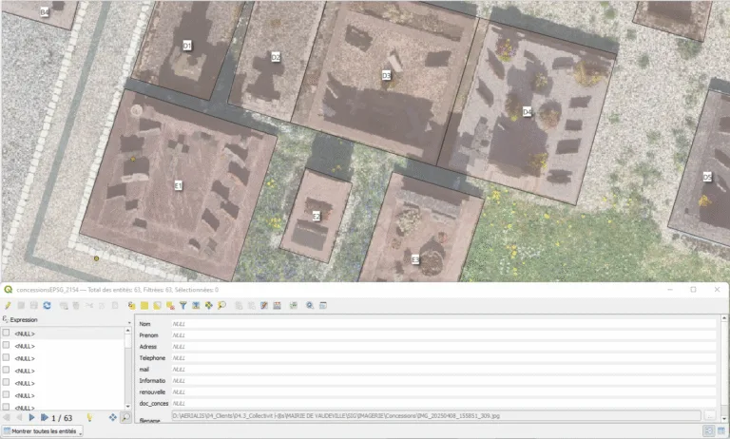Jump to the last feature arrow
Image resolution: width=730 pixels, height=439 pixels.
coord(44,417)
